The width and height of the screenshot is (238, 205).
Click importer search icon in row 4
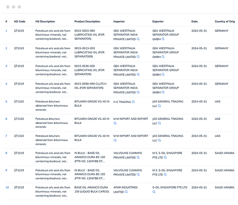click(x=138, y=92)
